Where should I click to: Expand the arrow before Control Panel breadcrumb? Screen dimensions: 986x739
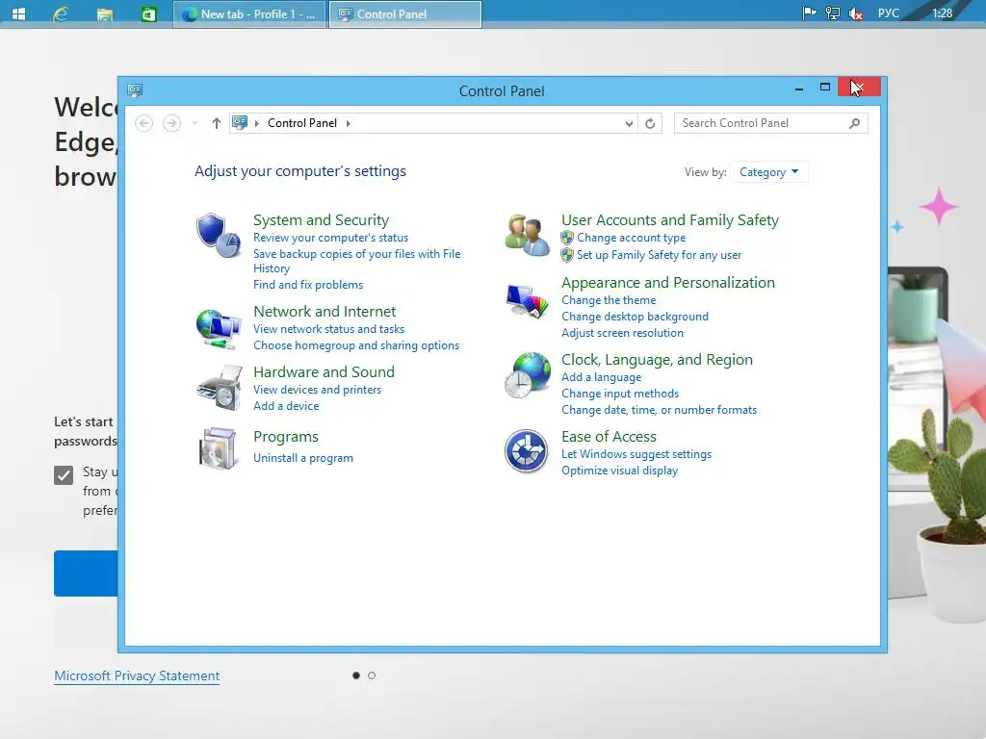point(256,123)
